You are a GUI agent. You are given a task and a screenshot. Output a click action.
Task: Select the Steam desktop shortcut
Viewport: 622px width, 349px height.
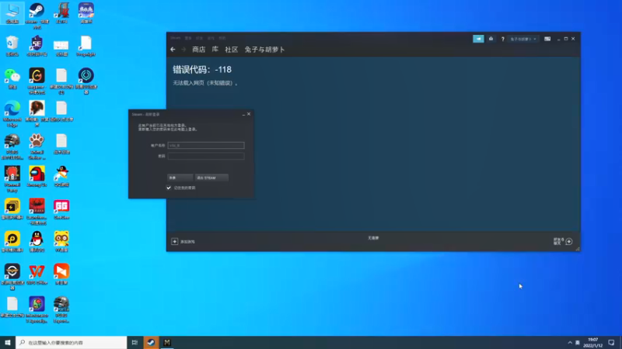point(37,15)
